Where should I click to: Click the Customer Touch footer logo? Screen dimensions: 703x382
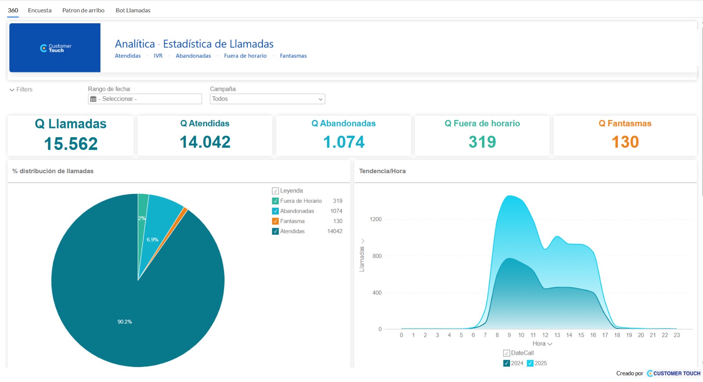coord(674,373)
